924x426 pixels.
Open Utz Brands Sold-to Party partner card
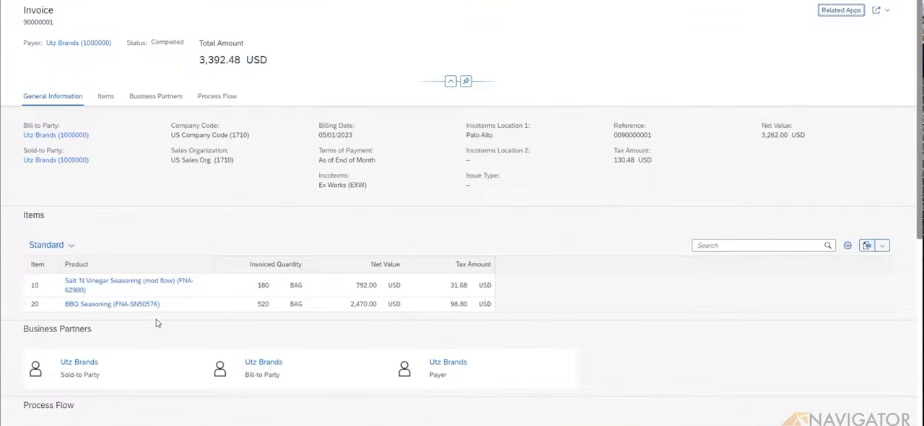pos(79,362)
